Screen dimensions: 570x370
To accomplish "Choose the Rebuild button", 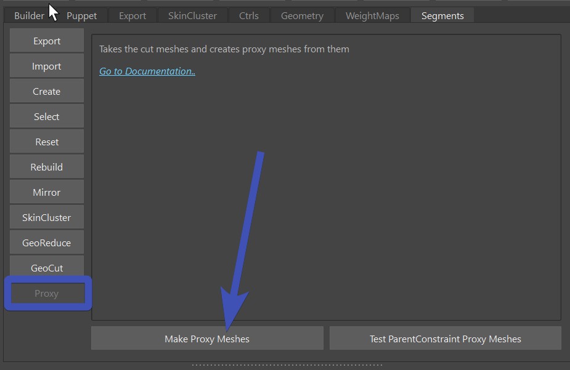I will (47, 167).
